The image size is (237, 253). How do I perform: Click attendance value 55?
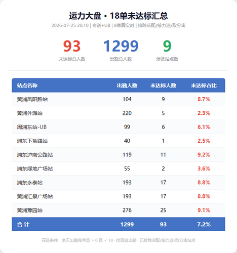pos(127,168)
